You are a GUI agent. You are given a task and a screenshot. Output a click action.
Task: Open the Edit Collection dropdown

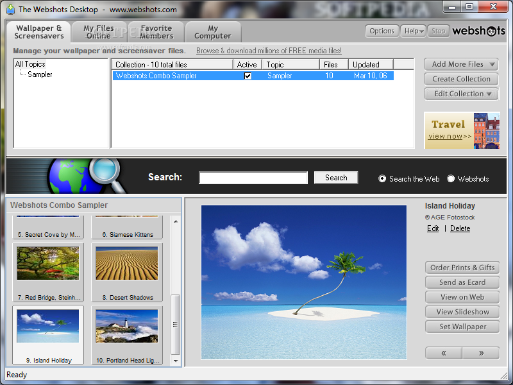point(461,94)
